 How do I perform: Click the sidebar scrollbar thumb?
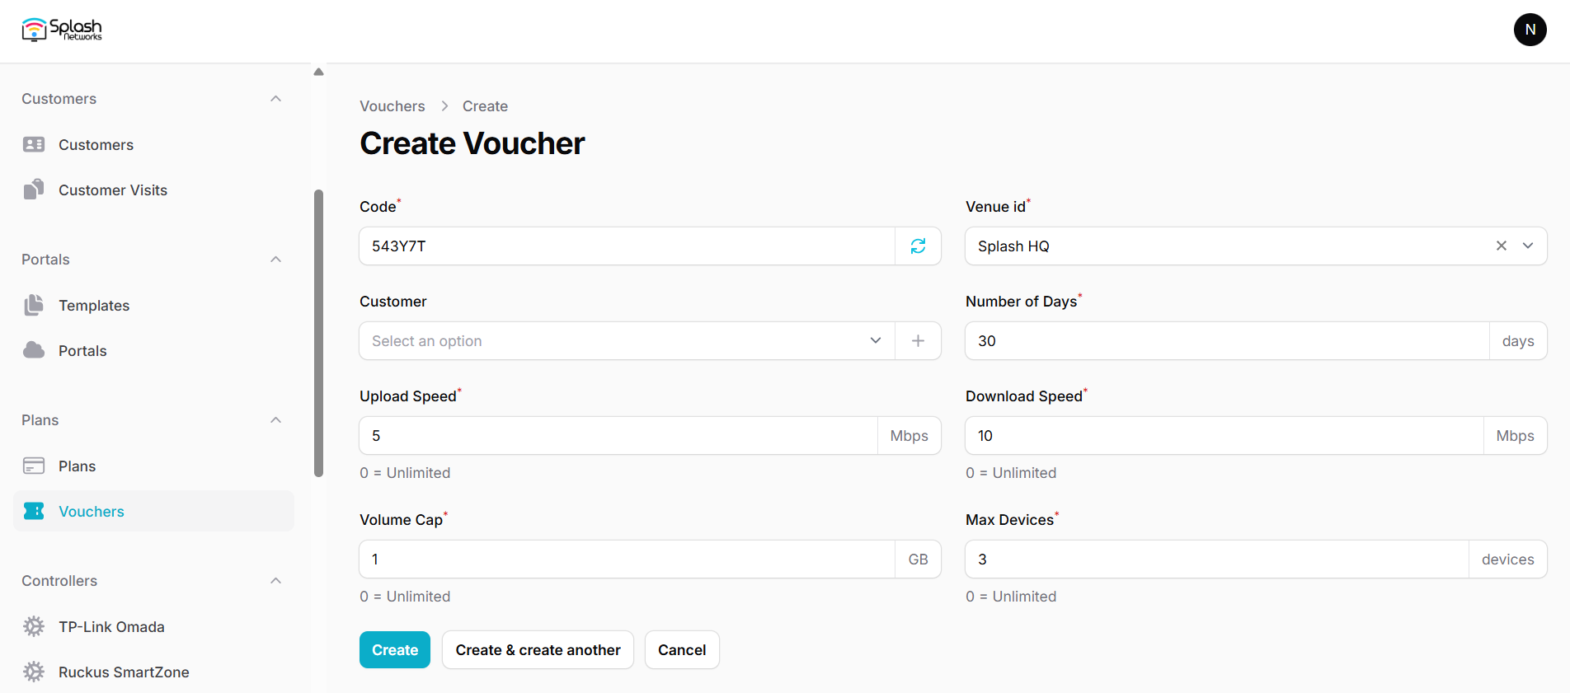(318, 334)
